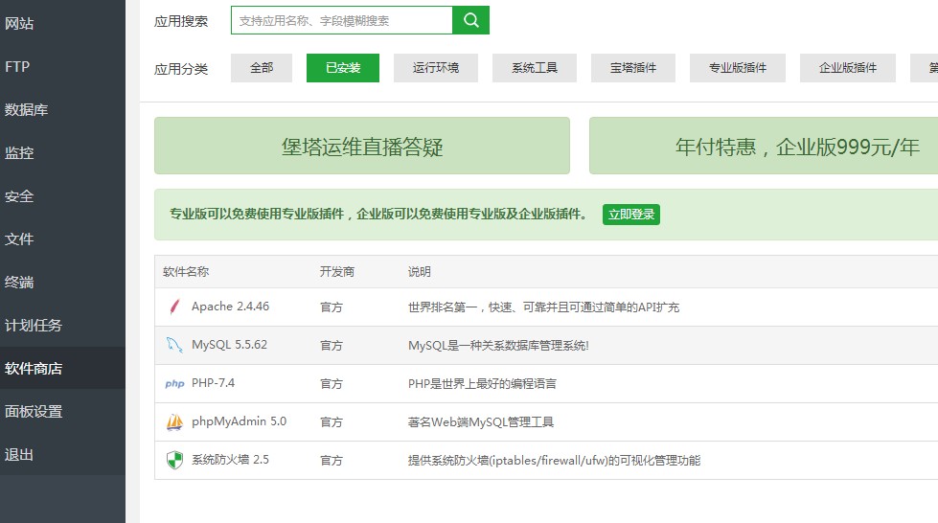Focus the application search input field
This screenshot has height=523, width=938.
point(341,20)
